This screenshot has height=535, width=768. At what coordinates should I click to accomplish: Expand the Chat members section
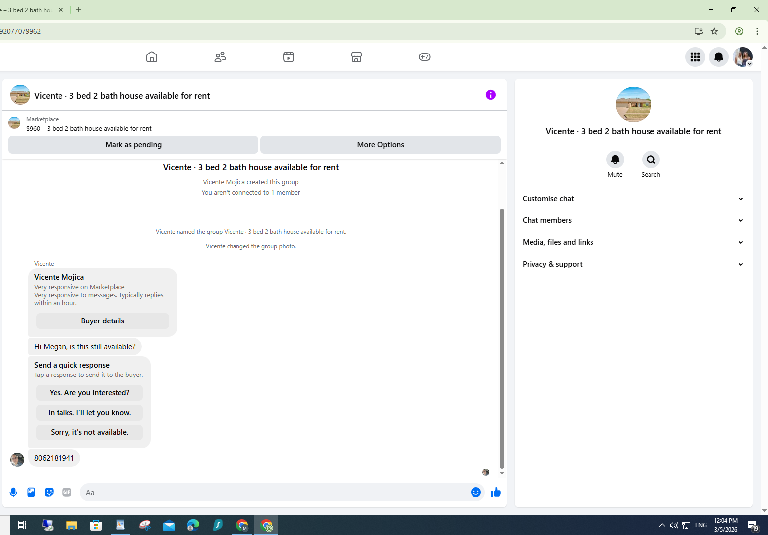coord(634,220)
